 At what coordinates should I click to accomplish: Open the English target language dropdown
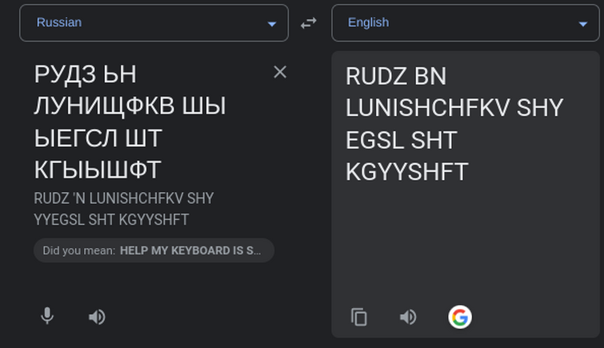coord(464,23)
